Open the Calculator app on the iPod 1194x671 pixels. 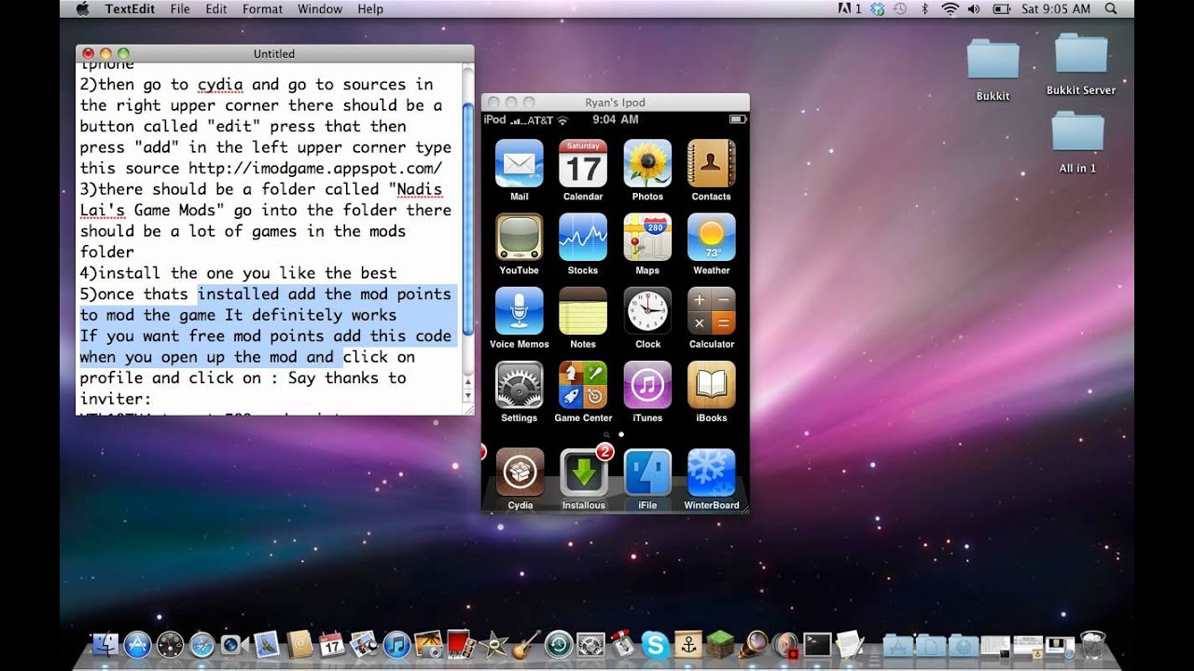tap(712, 311)
